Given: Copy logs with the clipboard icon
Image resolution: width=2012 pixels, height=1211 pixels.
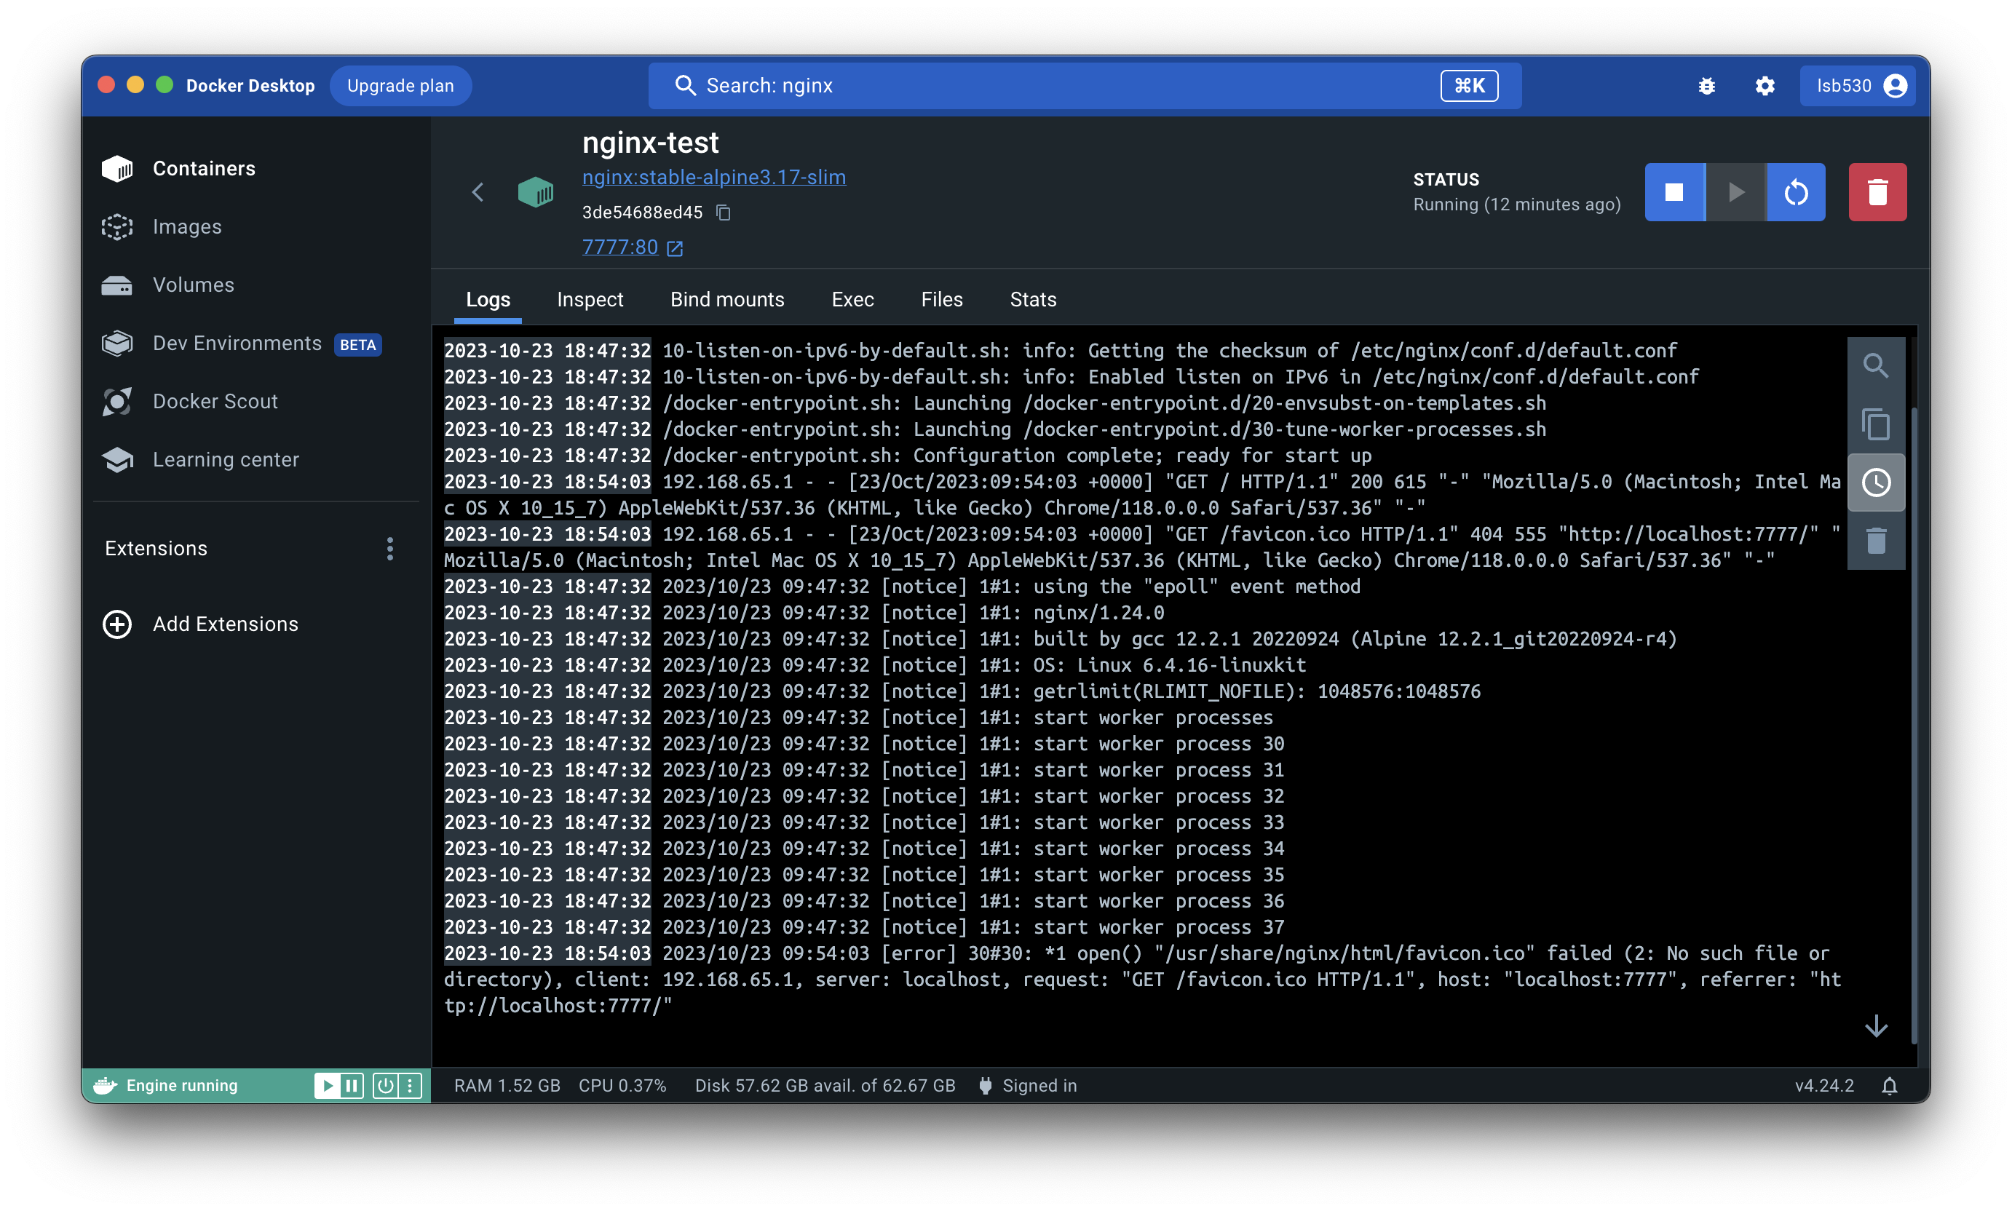Looking at the screenshot, I should pyautogui.click(x=1876, y=424).
